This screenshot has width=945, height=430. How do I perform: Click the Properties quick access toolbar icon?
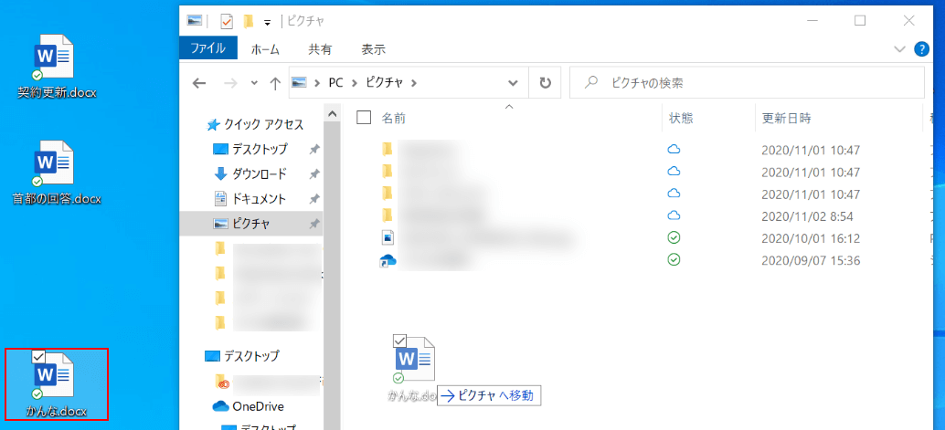tap(227, 22)
